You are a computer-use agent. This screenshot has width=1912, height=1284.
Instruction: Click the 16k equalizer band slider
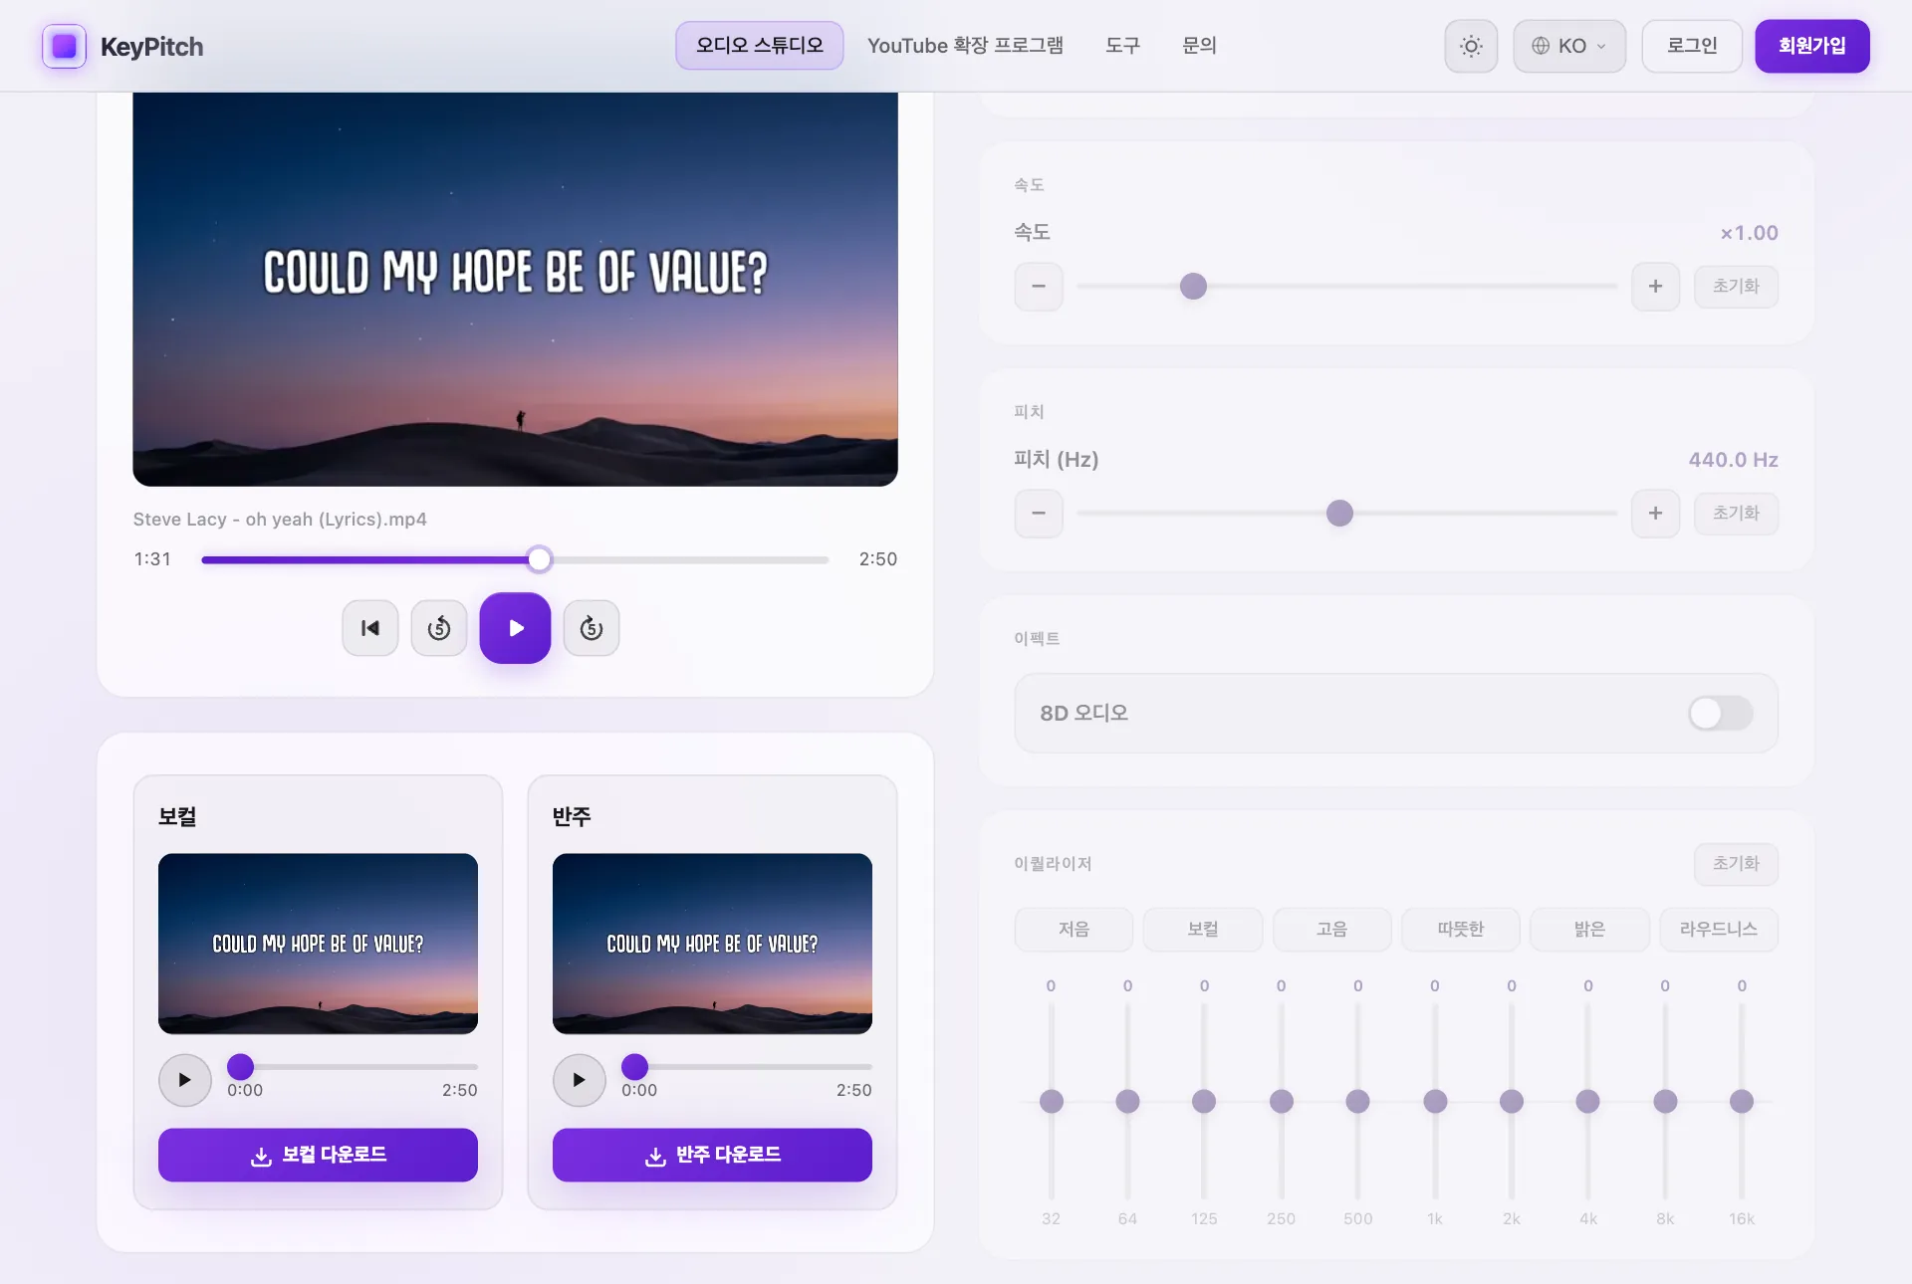(1742, 1101)
